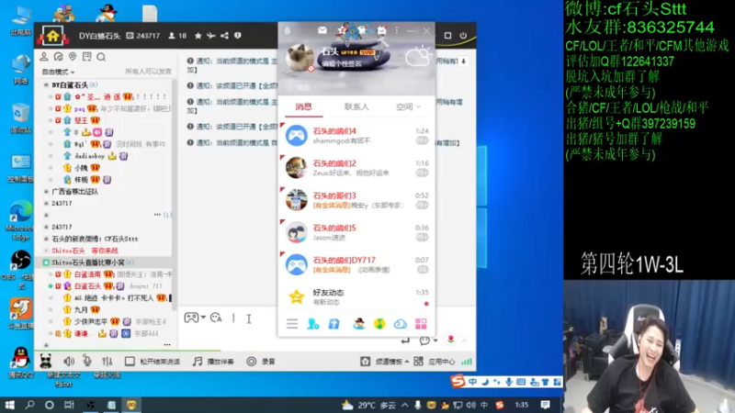Open the audio mixer settings icon in YY
Image resolution: width=735 pixels, height=413 pixels.
(x=107, y=362)
